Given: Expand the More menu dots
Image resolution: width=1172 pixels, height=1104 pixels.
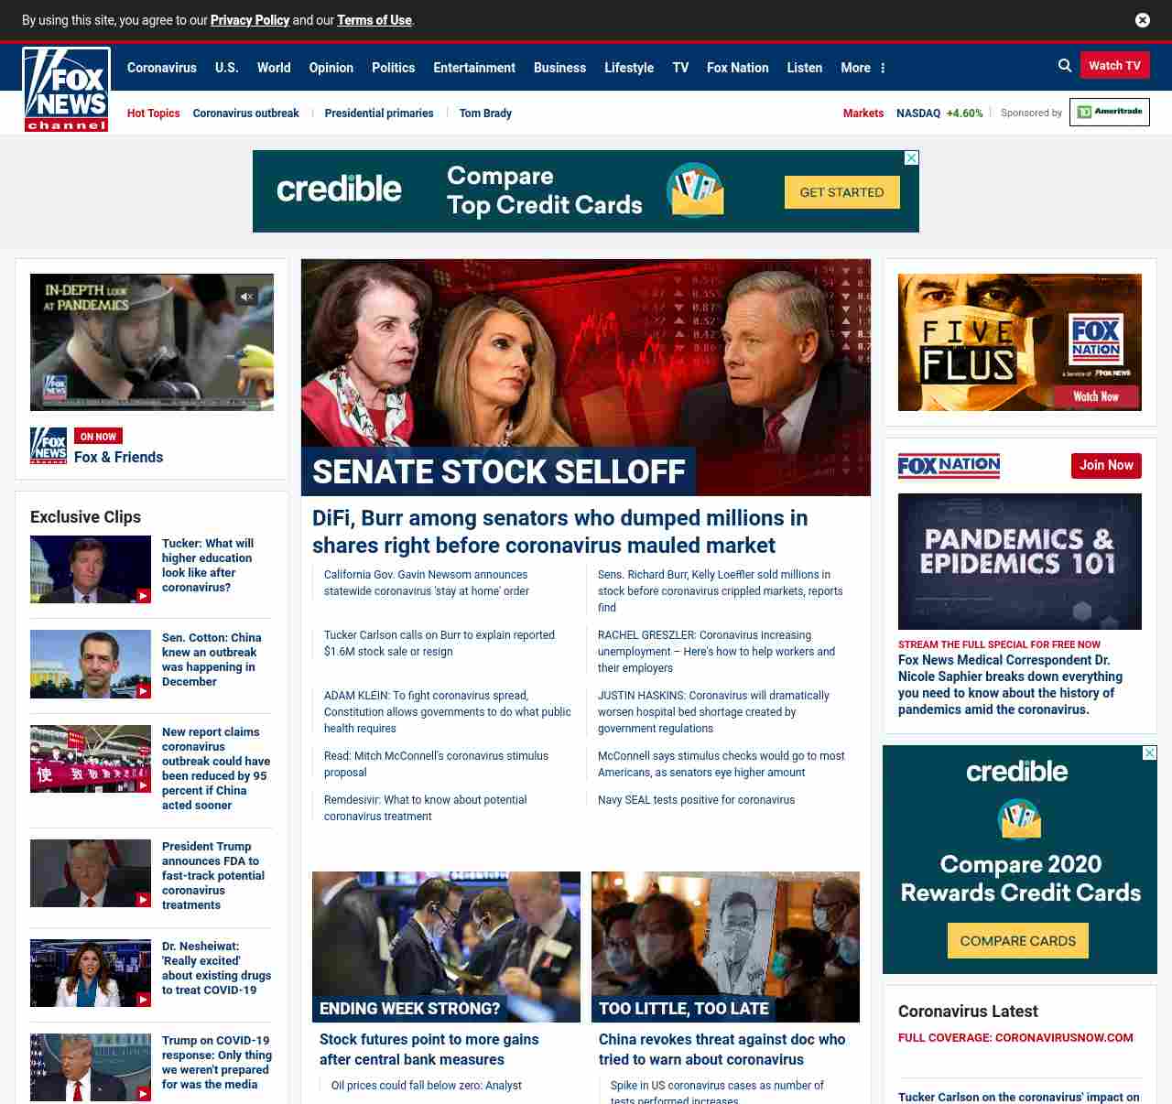Looking at the screenshot, I should 883,68.
